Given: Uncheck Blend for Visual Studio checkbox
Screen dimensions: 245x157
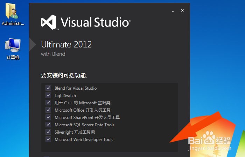Looking at the screenshot, I should click(x=48, y=88).
